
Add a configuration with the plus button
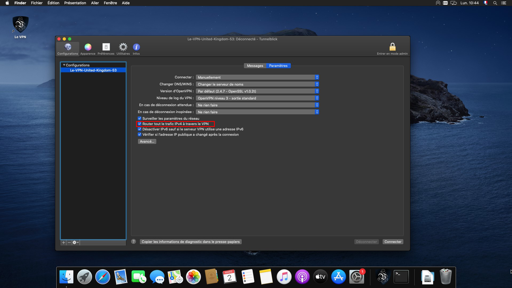(x=63, y=242)
